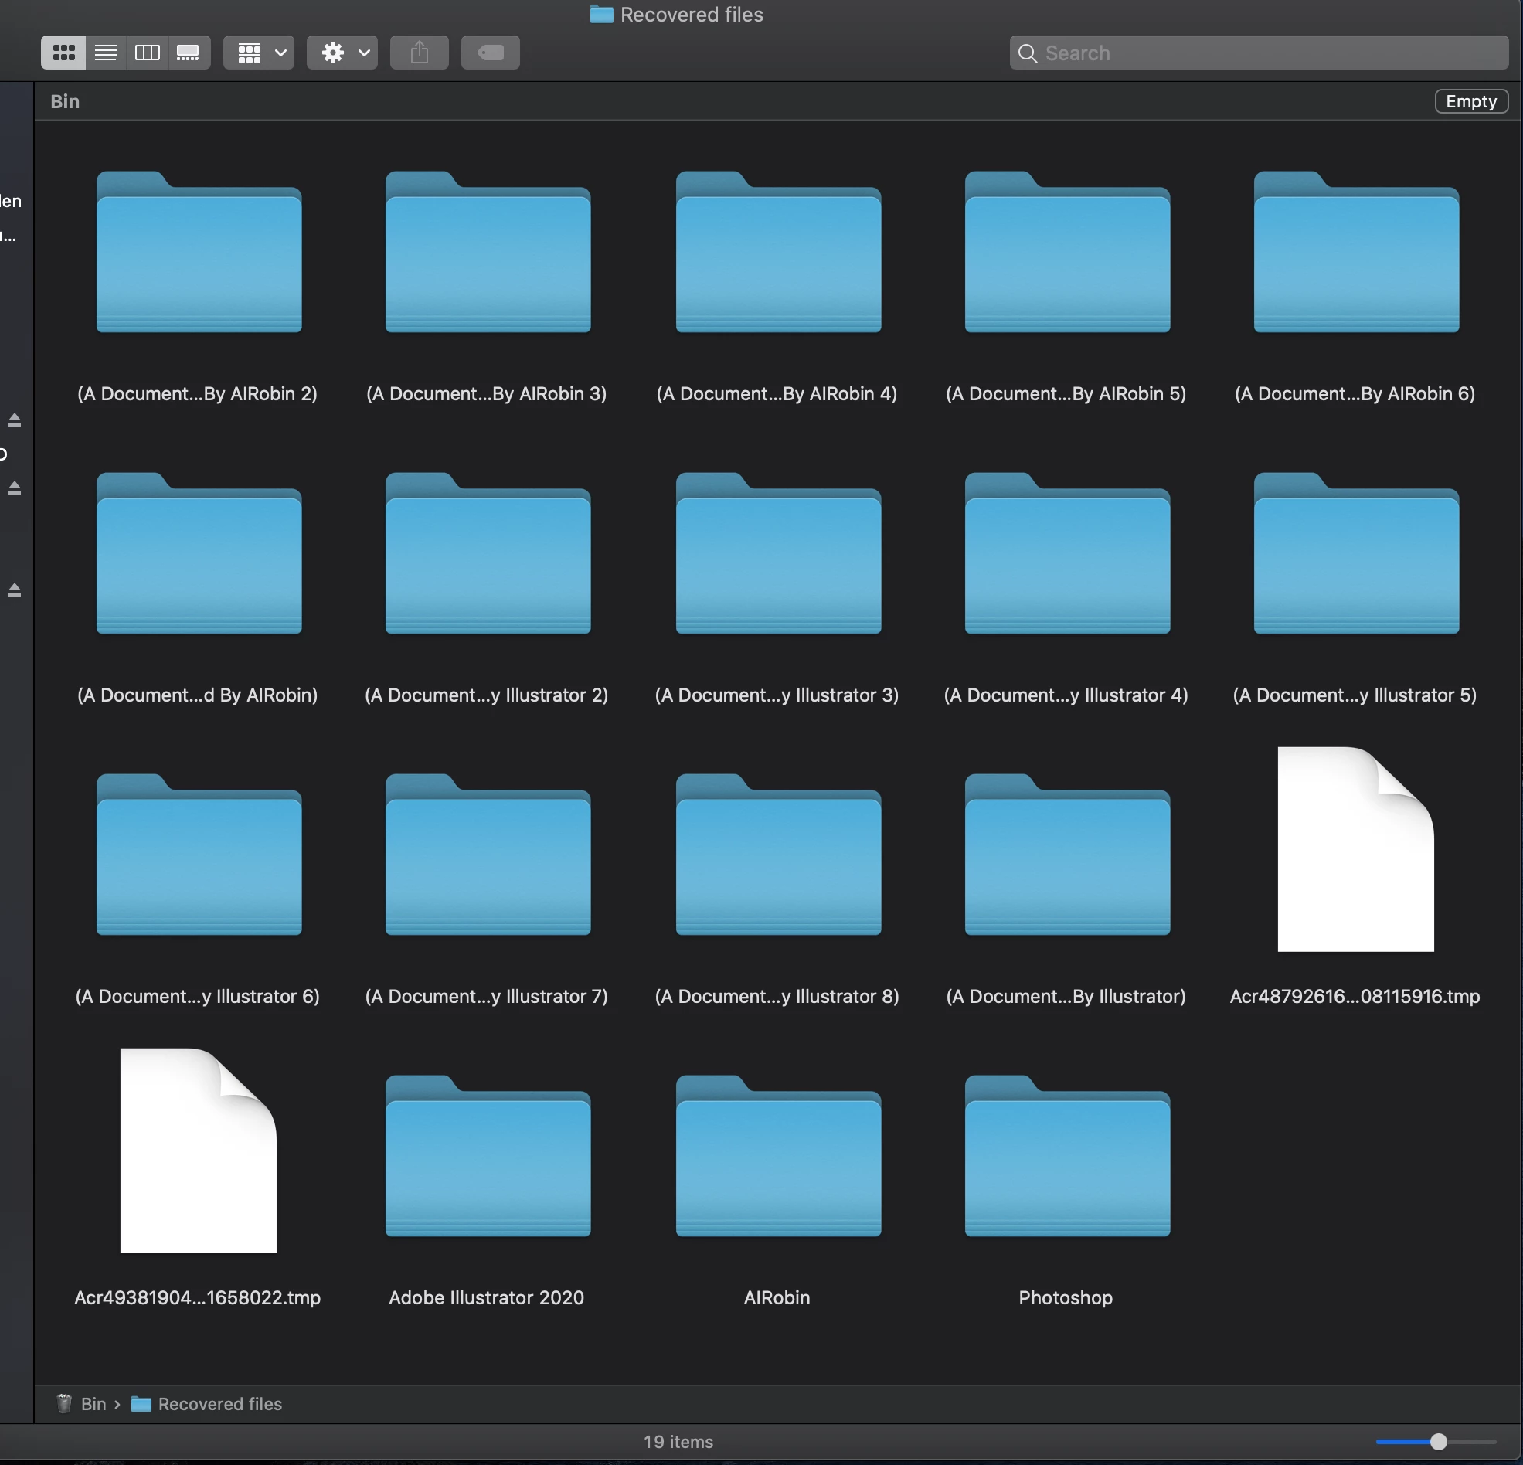Switch to column view mode
The width and height of the screenshot is (1523, 1465).
tap(147, 53)
